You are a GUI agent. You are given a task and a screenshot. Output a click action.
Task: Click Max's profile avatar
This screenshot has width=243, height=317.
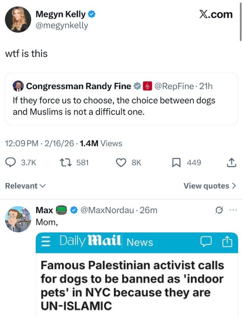pos(18,219)
